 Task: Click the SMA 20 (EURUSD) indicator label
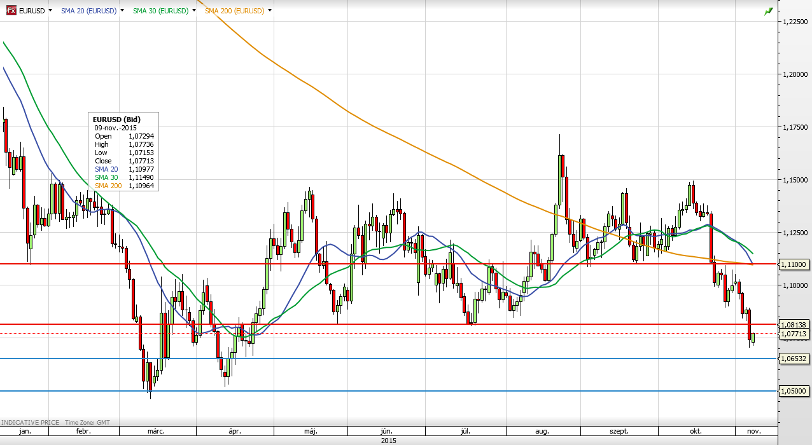click(88, 11)
